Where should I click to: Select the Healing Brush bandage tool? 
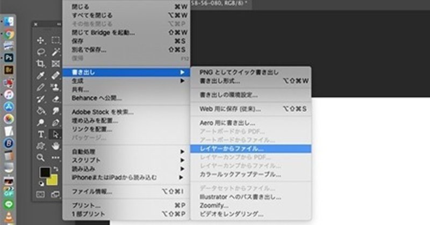tap(56, 75)
